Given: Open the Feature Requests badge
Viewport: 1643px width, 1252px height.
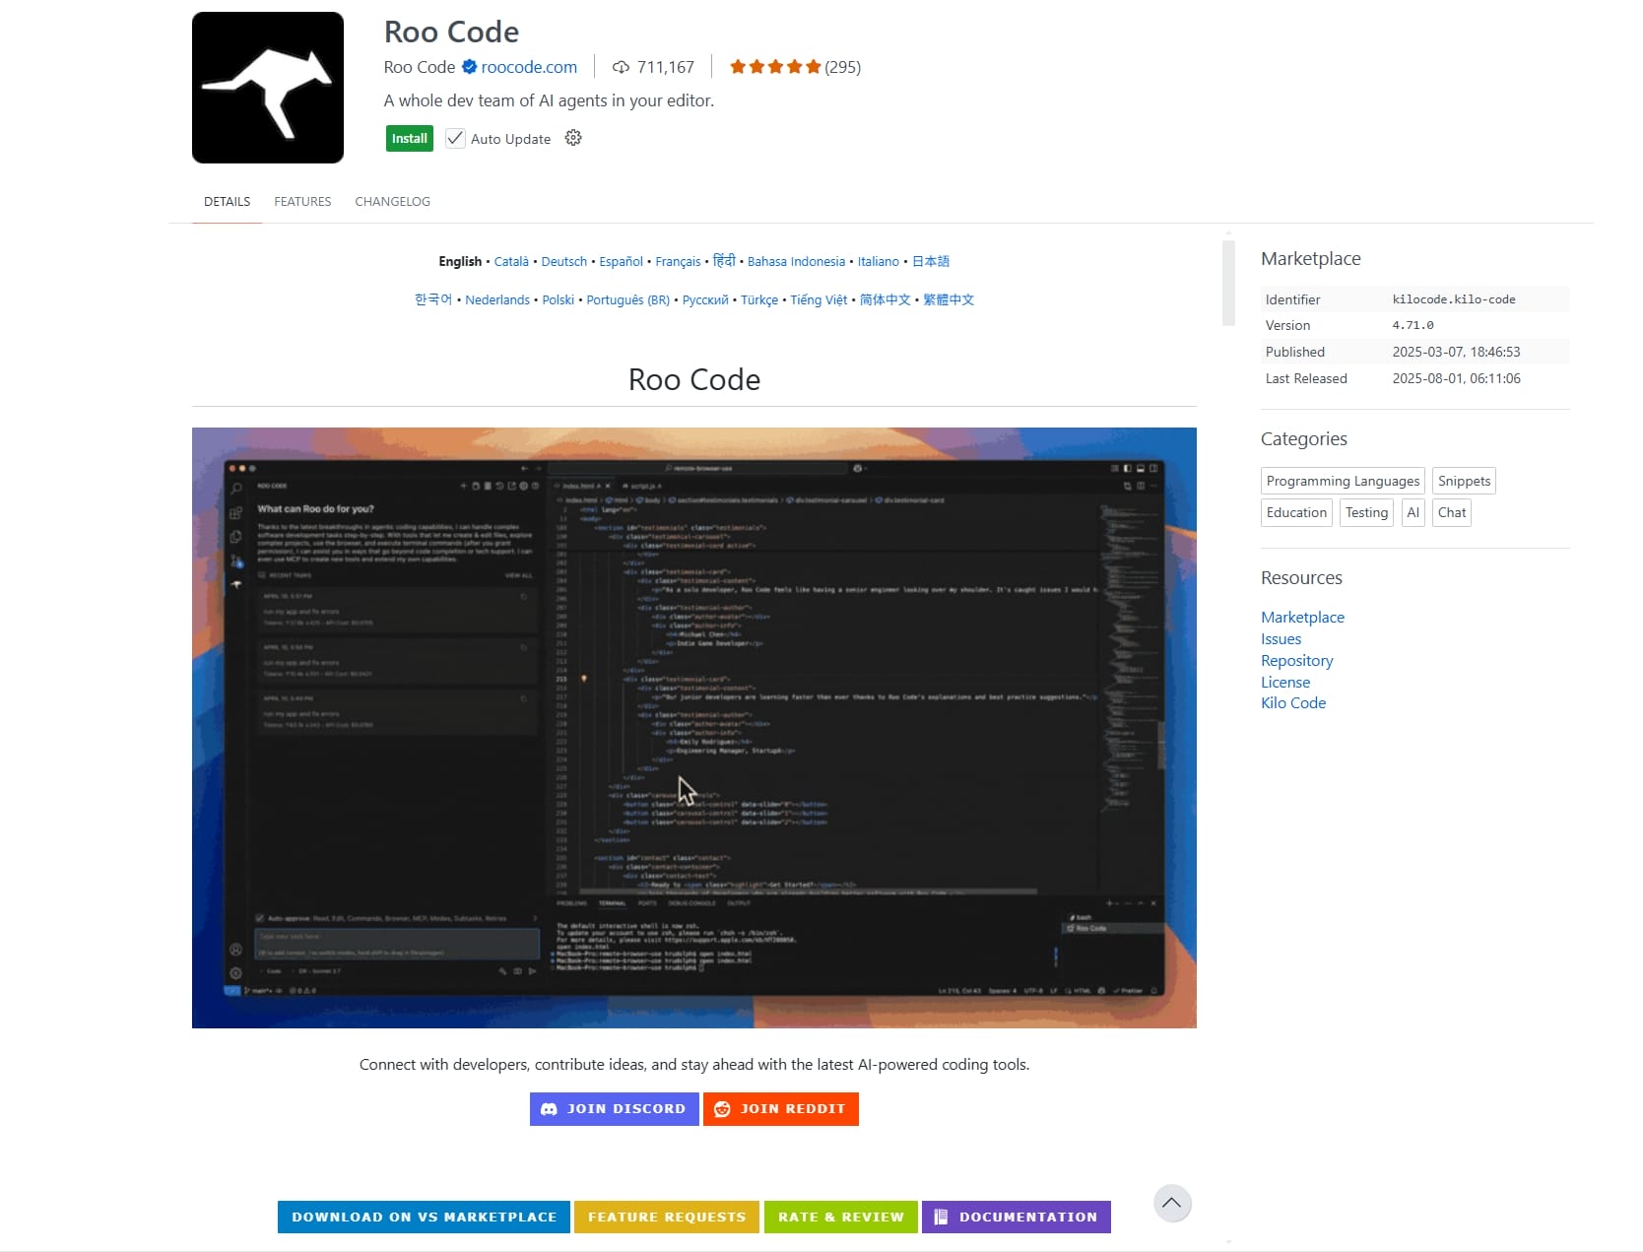Looking at the screenshot, I should coord(667,1217).
